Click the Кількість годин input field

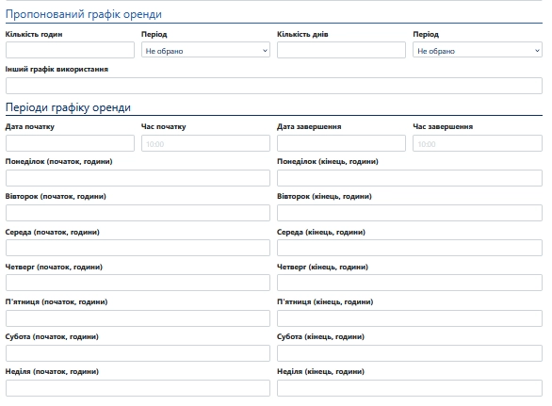tap(70, 50)
